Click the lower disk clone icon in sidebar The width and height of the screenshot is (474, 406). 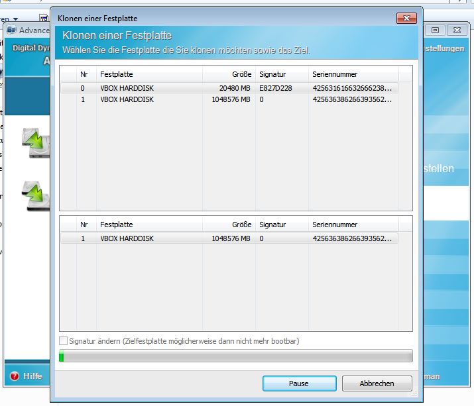35,195
